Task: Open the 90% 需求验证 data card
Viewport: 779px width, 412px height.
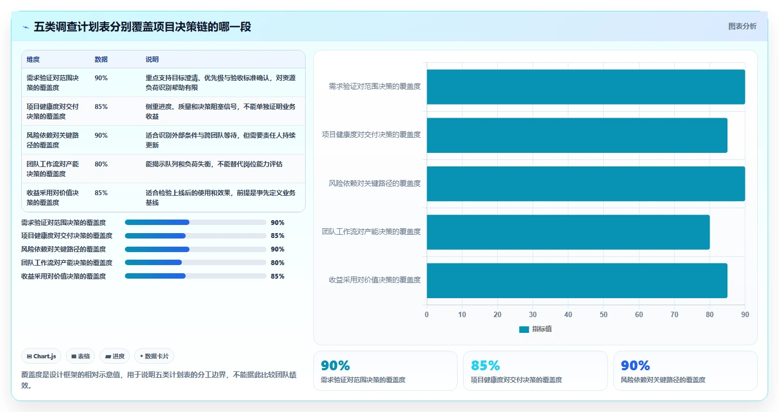Action: (x=385, y=371)
